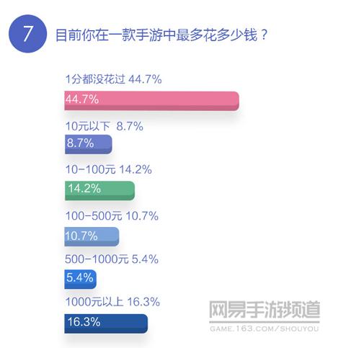Click the 500-1000元 5.4% label

pos(112,259)
